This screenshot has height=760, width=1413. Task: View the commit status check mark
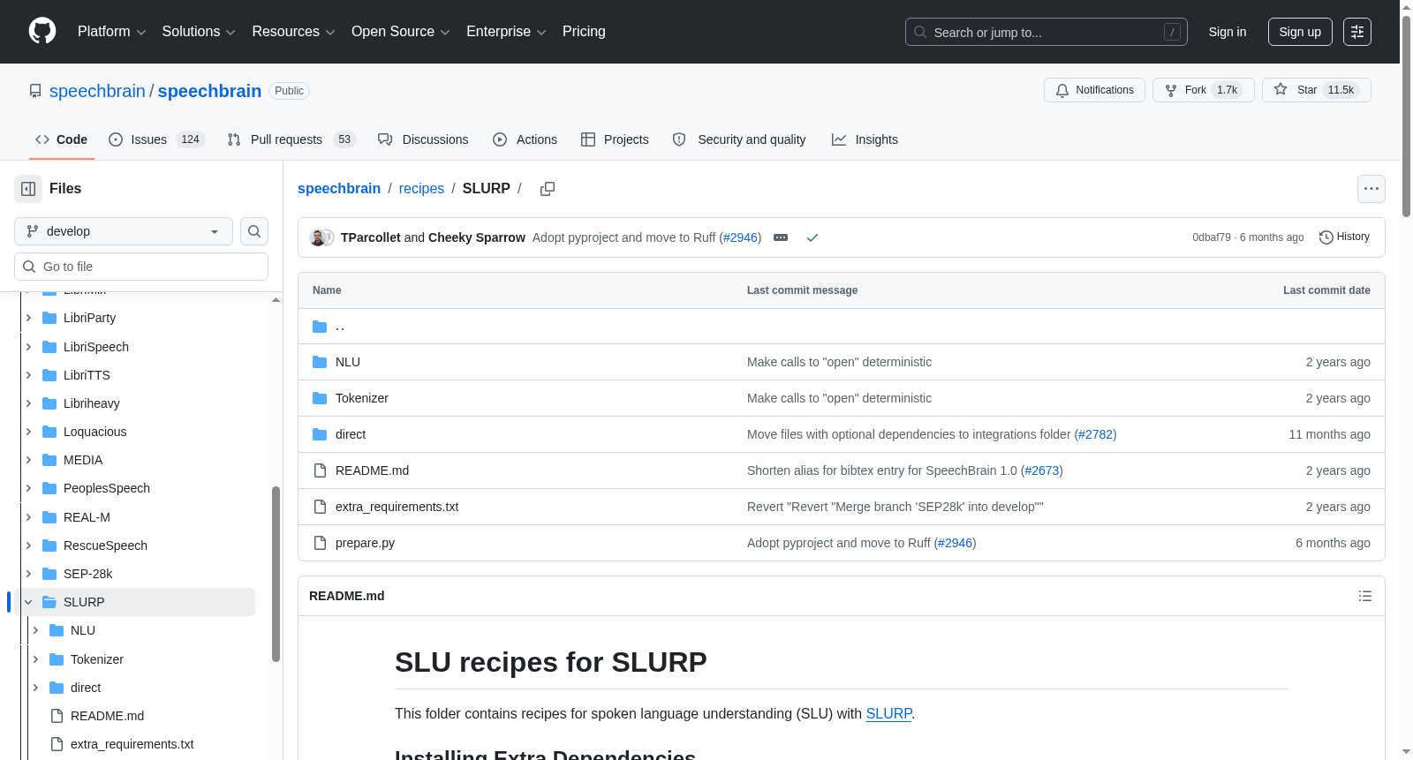(x=812, y=237)
